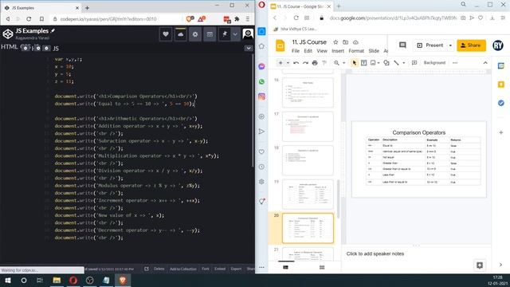Change the CodePen editor view layout

pos(210,34)
